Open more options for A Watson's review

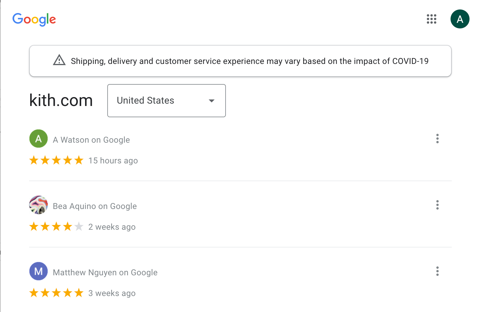click(437, 139)
